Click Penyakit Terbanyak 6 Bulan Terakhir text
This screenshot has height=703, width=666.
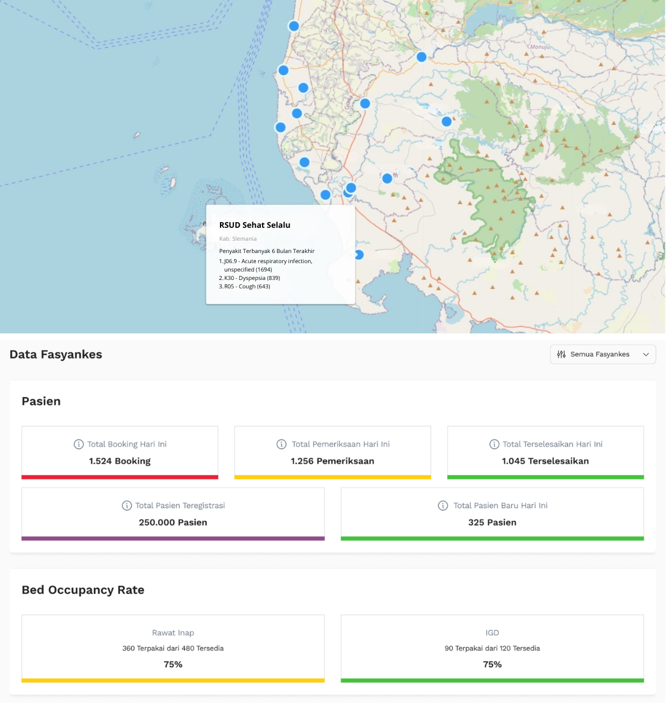click(267, 251)
